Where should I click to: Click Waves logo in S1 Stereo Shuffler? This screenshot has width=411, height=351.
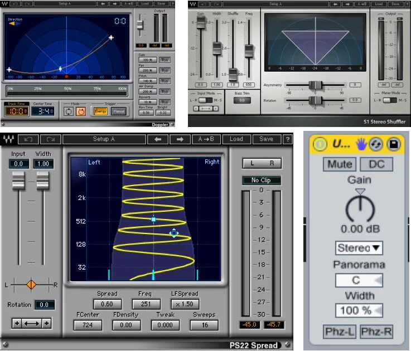(192, 4)
